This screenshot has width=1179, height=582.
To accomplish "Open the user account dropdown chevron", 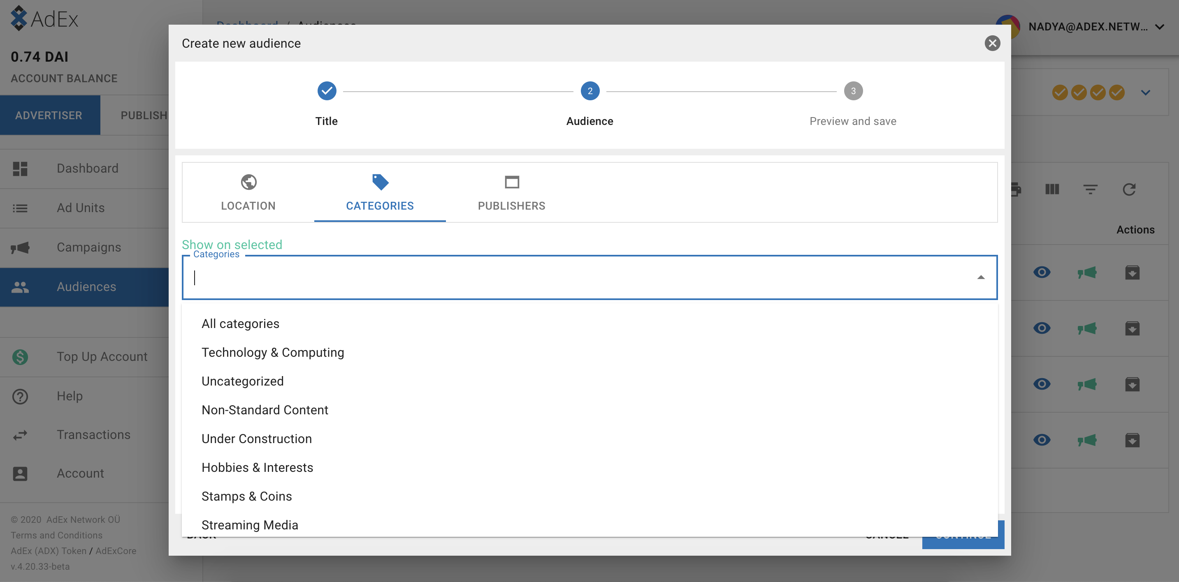I will click(1159, 27).
